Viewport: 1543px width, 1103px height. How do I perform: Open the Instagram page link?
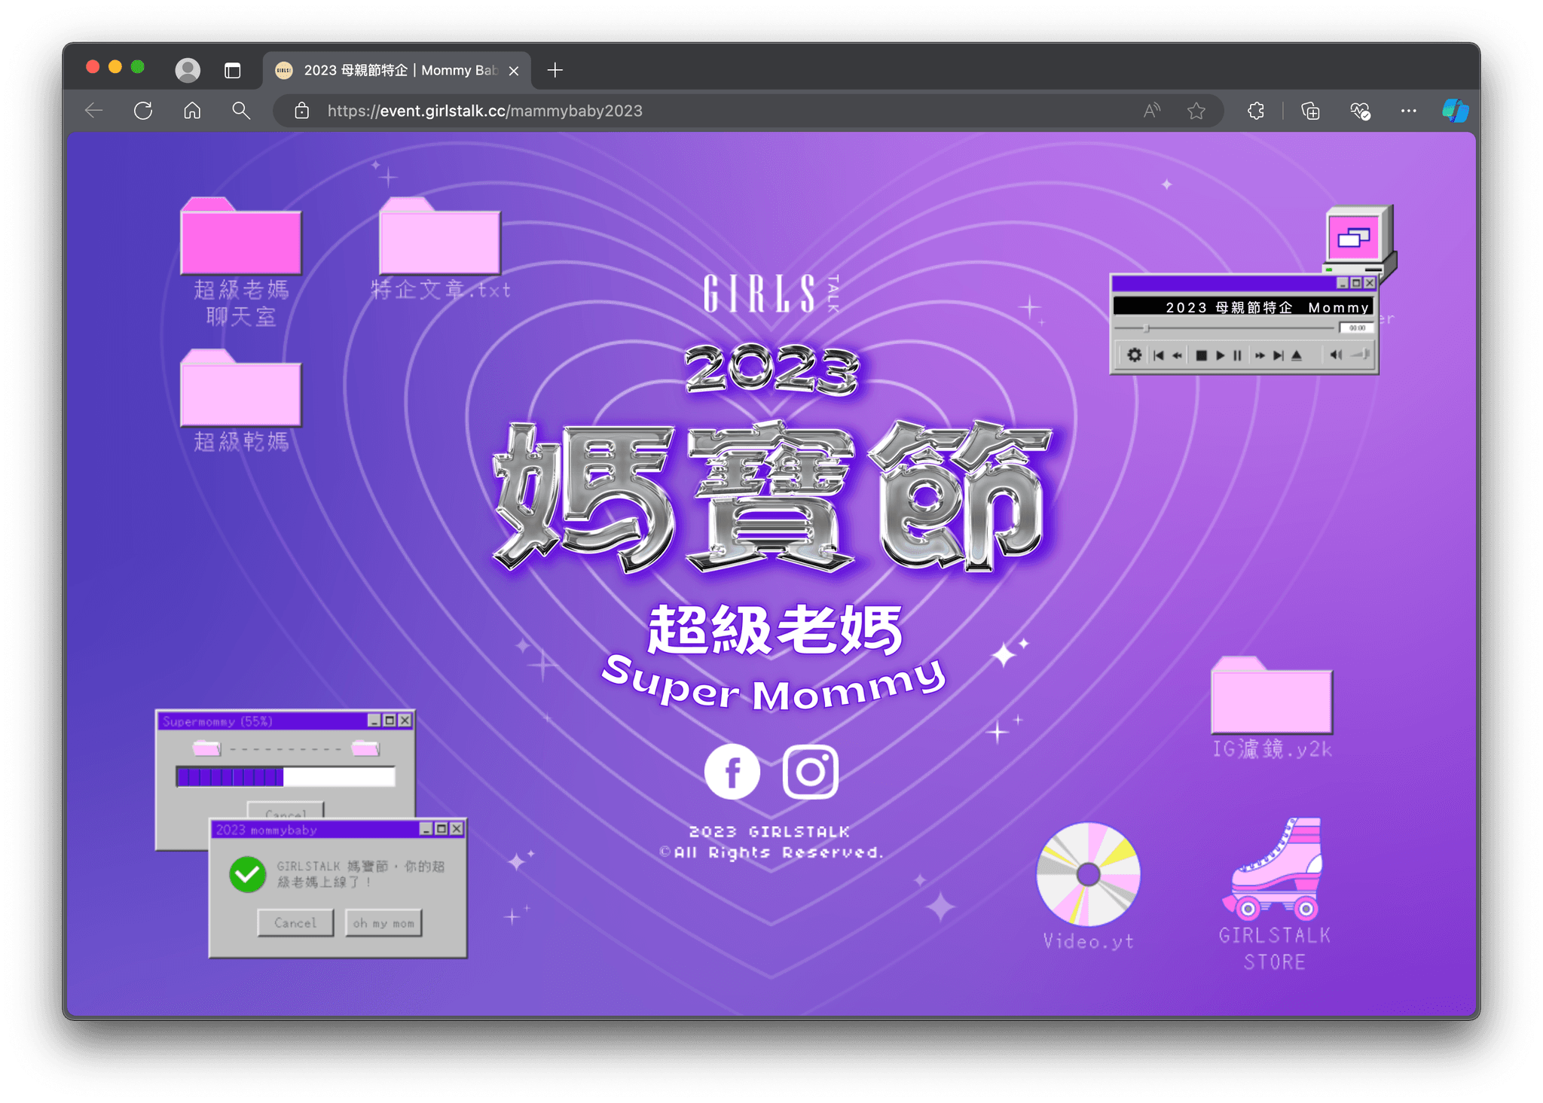pyautogui.click(x=811, y=772)
